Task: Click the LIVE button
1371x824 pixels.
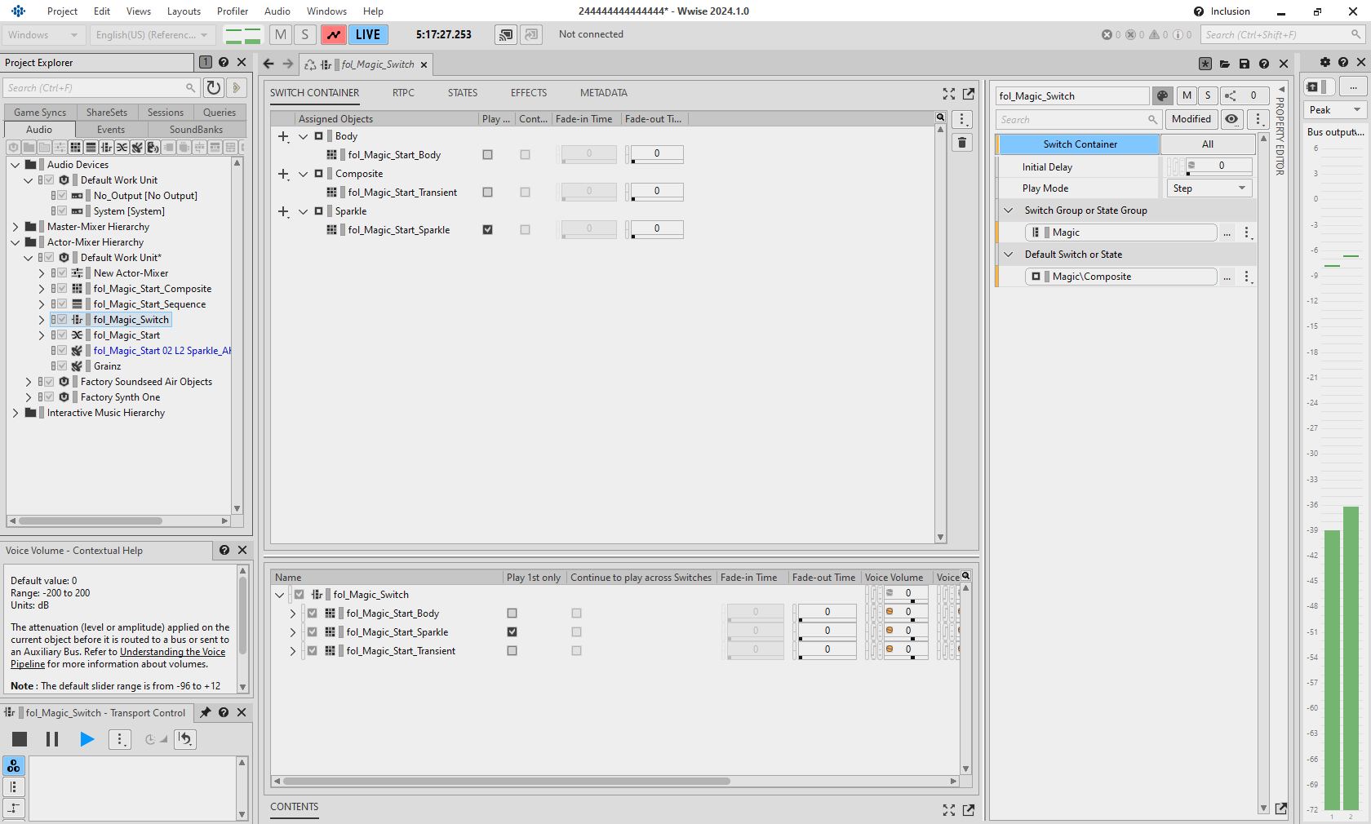Action: click(x=368, y=34)
